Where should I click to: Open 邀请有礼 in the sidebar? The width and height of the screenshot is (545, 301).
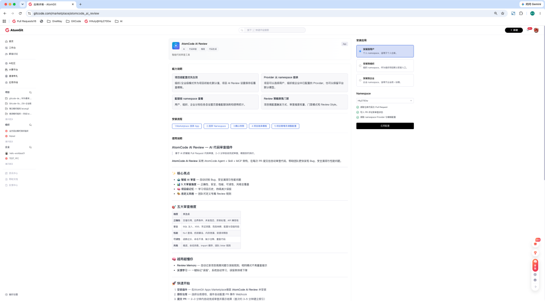click(x=13, y=76)
